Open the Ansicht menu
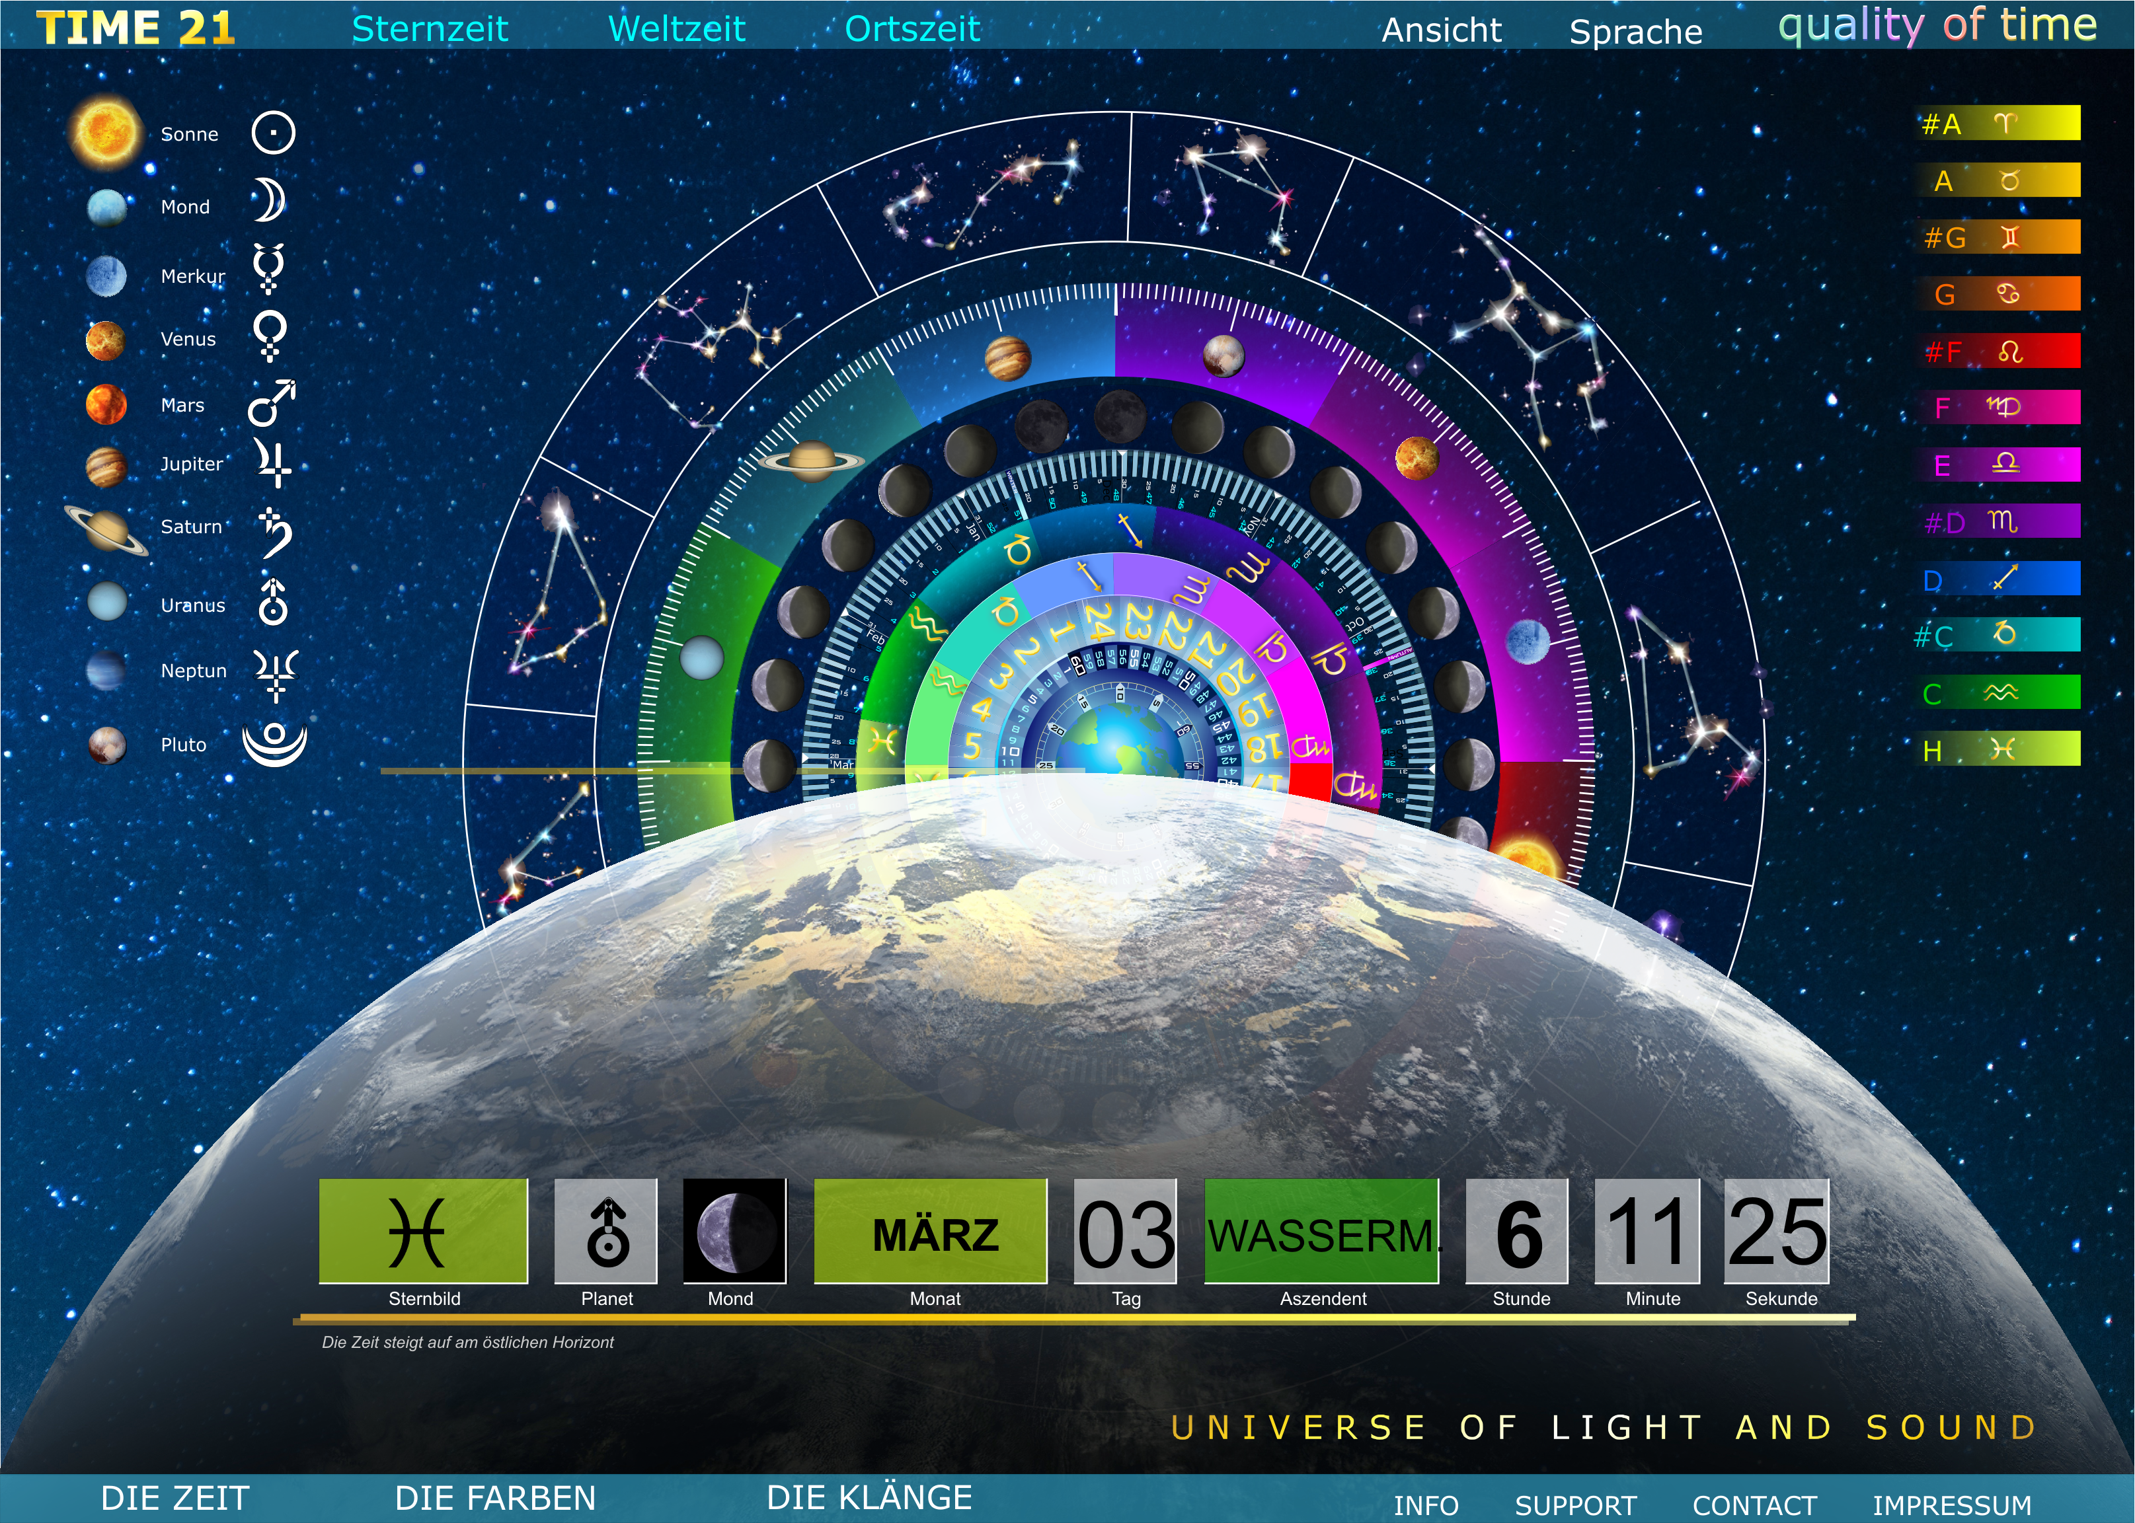 click(x=1441, y=30)
